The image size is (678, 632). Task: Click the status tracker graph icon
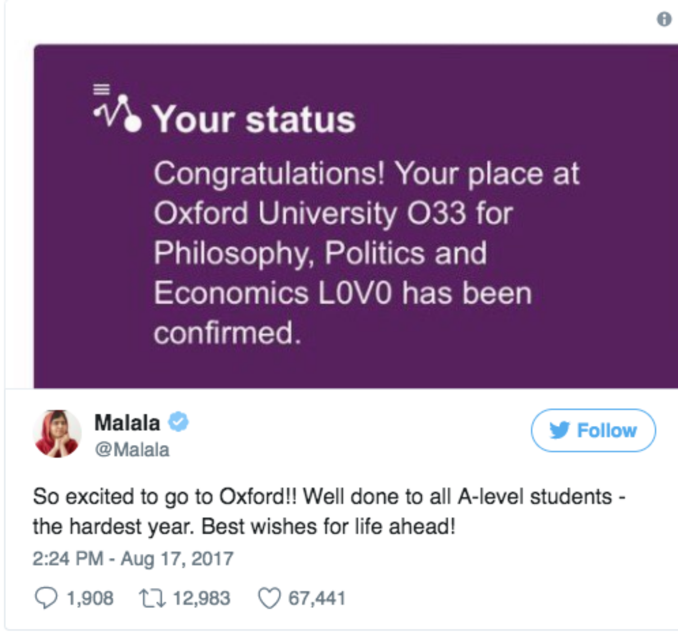coord(119,113)
